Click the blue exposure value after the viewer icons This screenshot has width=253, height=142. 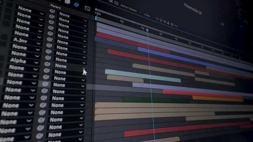coord(176,26)
